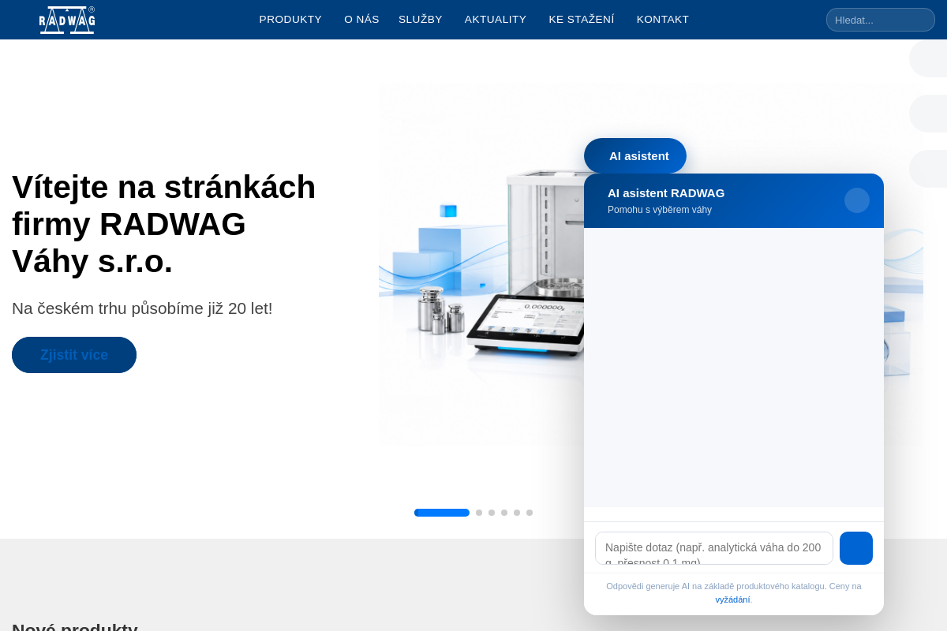The height and width of the screenshot is (631, 947).
Task: Click the Vítejte na stránkách heading
Action: 164,224
